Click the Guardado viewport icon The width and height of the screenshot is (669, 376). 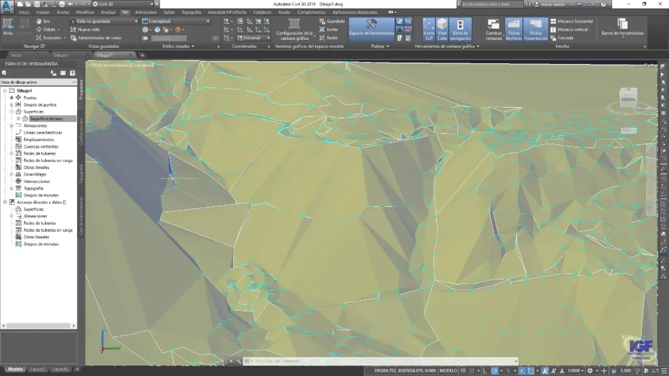pyautogui.click(x=332, y=21)
